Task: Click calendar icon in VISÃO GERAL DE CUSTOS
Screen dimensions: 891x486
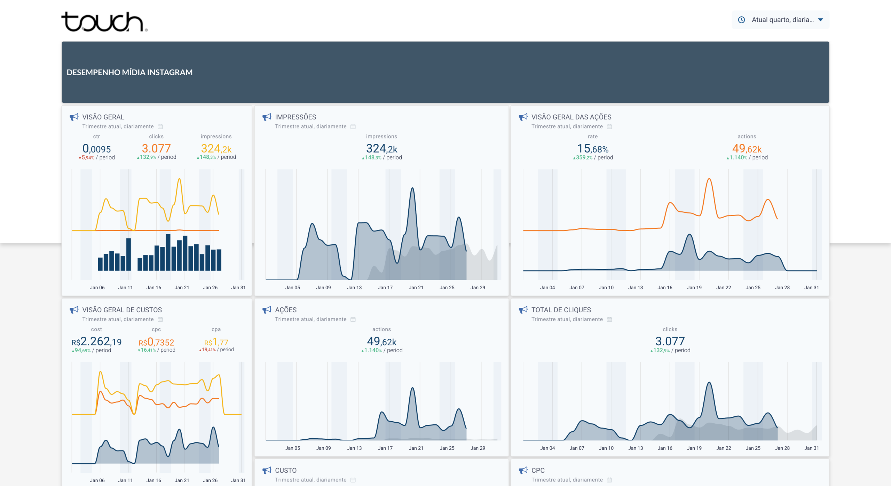Action: (160, 320)
